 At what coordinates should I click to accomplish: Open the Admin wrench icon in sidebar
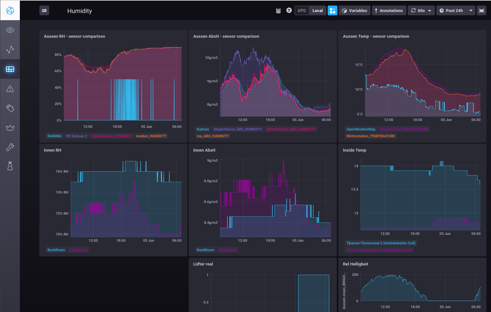(x=10, y=147)
